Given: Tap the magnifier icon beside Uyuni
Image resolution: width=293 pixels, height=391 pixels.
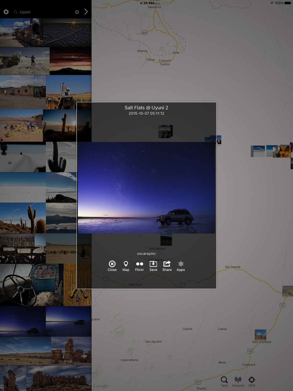Looking at the screenshot, I should tap(16, 12).
